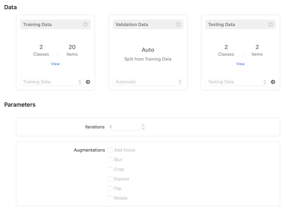This screenshot has width=293, height=214.
Task: Enable the Expose augmentation checkbox
Action: coord(110,179)
